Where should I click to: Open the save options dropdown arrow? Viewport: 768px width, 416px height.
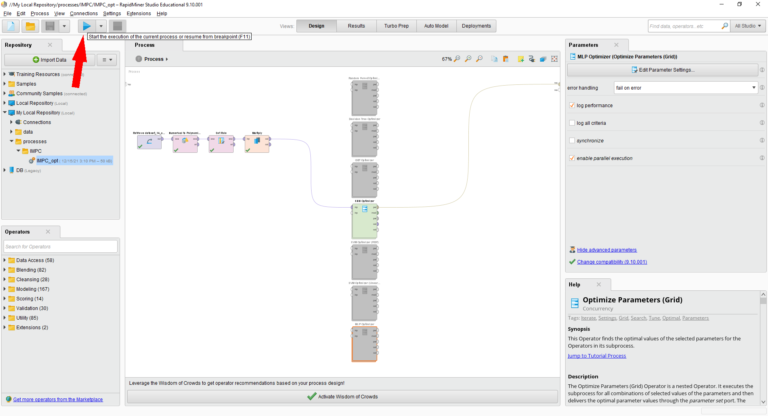coord(64,26)
